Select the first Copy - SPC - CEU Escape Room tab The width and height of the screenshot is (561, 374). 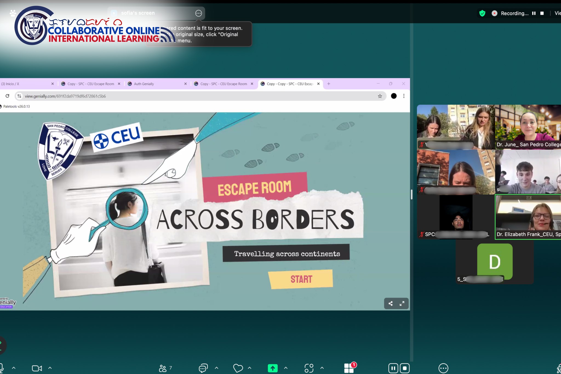[90, 84]
